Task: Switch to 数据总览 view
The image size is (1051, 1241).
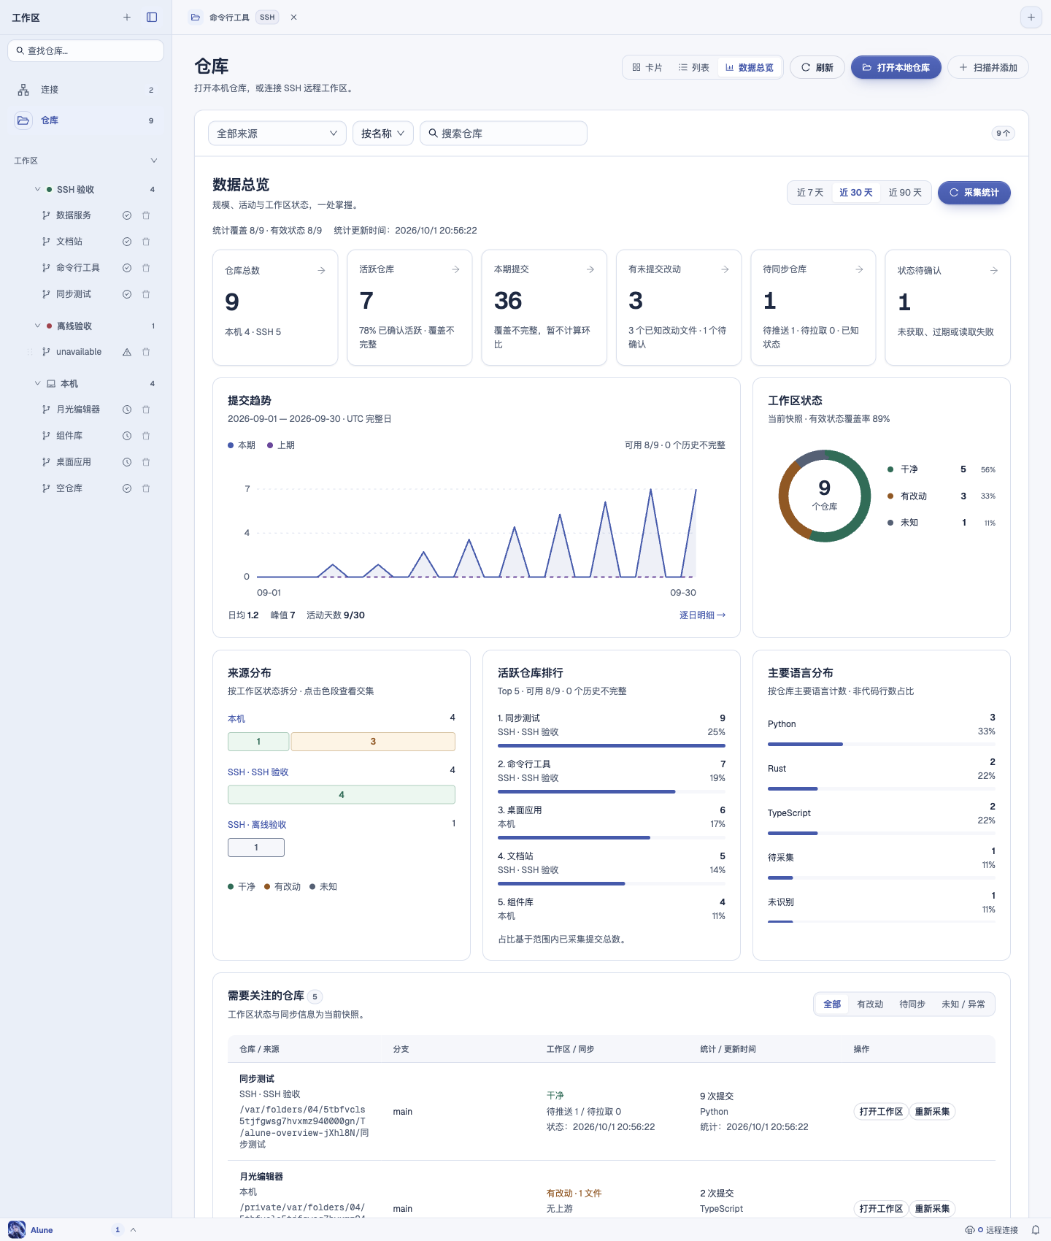Action: [750, 67]
